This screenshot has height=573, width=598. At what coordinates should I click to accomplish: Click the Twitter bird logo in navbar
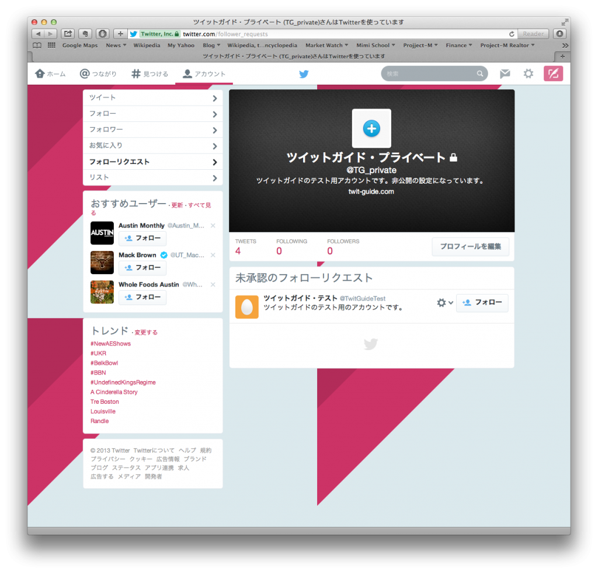304,74
